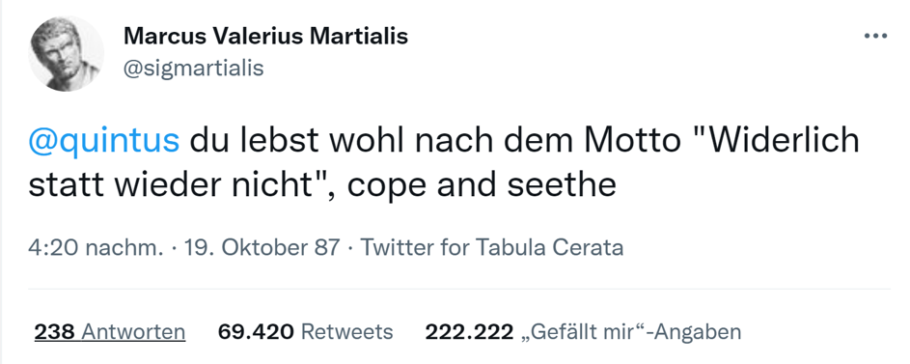Click the underlined Antworten label

(x=133, y=332)
